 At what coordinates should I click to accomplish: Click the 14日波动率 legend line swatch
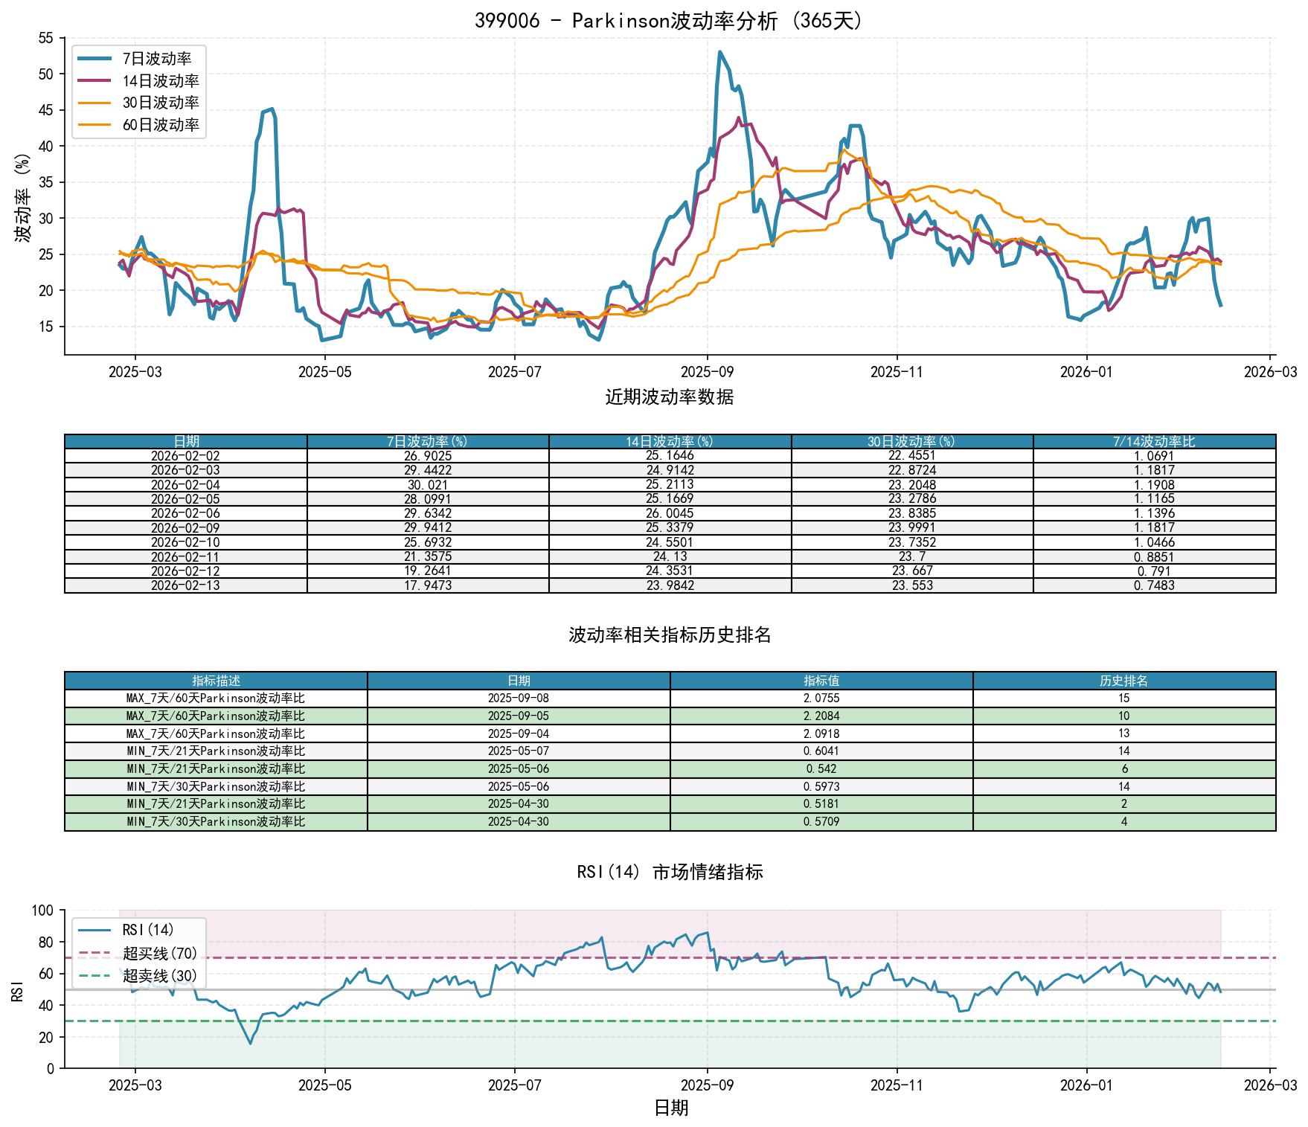click(x=94, y=81)
